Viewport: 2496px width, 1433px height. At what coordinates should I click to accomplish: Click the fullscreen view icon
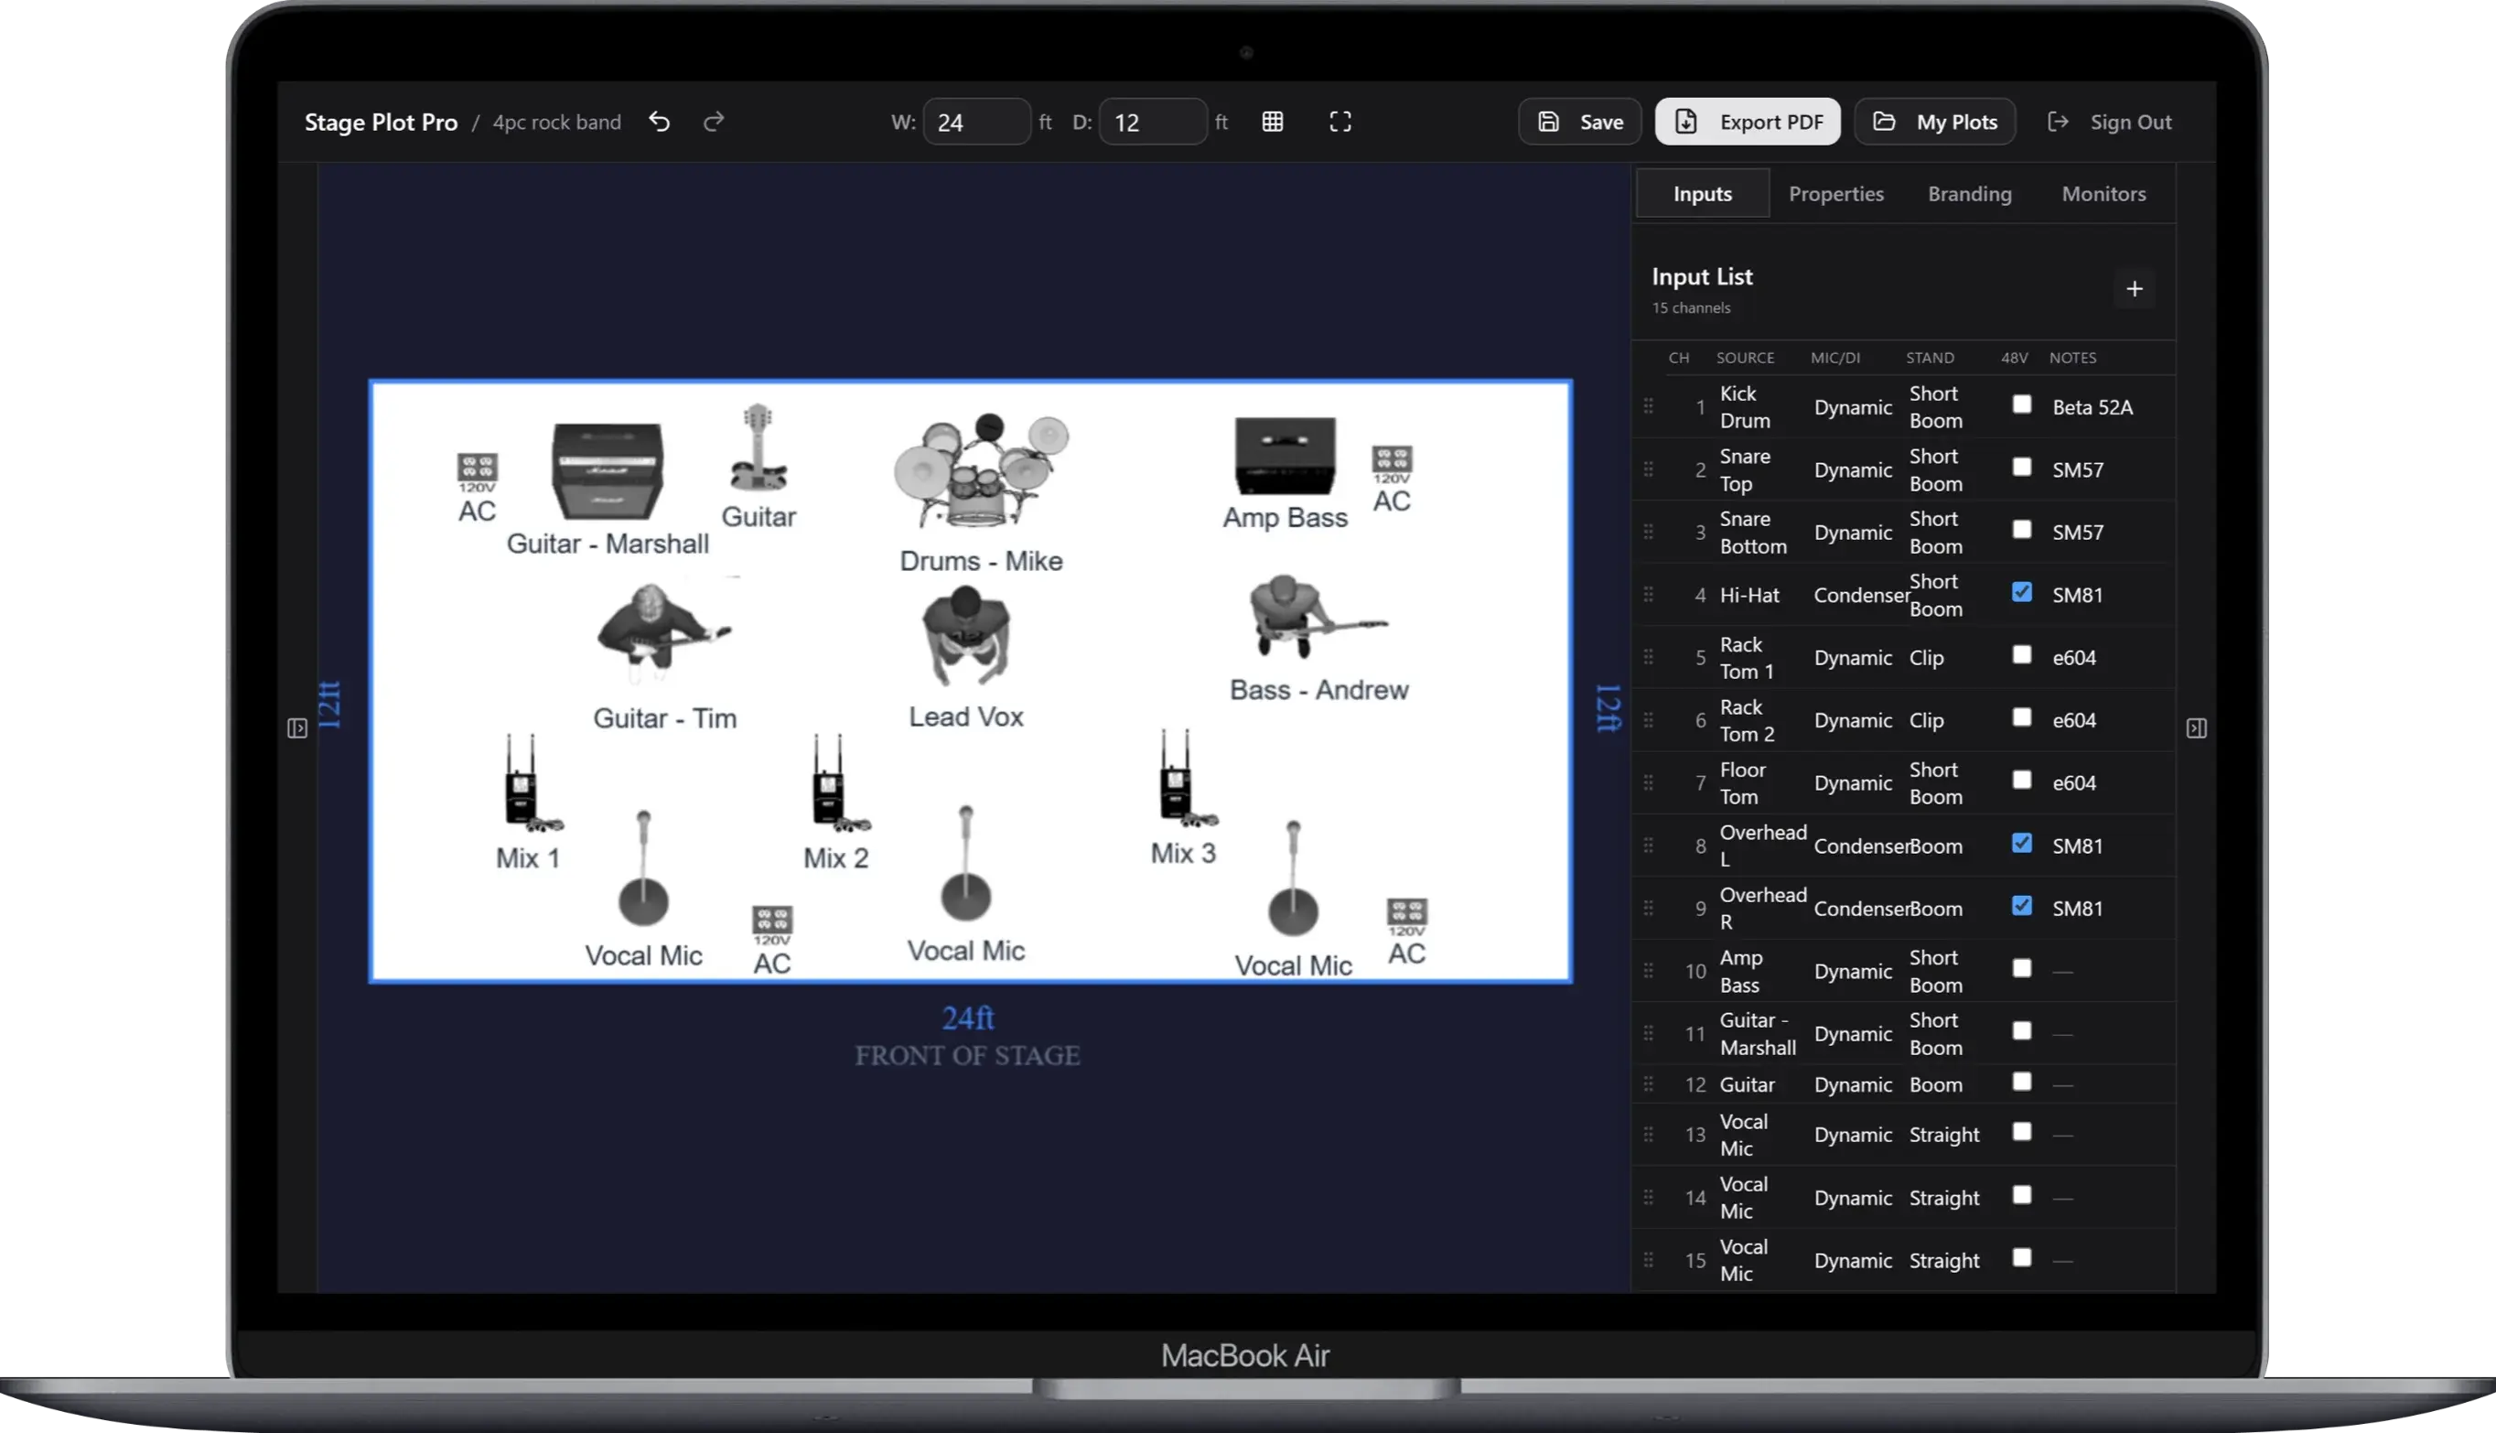(x=1340, y=121)
